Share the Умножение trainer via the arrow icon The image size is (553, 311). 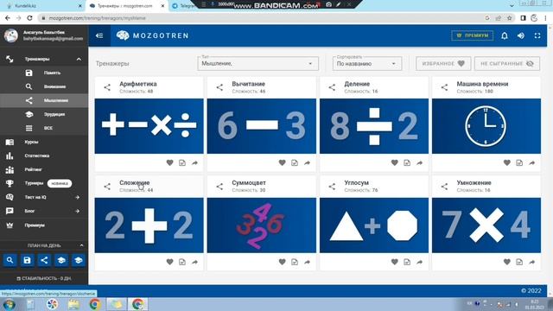coord(532,262)
